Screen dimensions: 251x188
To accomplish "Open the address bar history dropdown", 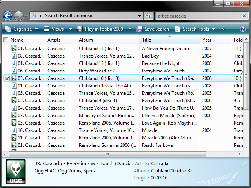I will coord(139,16).
